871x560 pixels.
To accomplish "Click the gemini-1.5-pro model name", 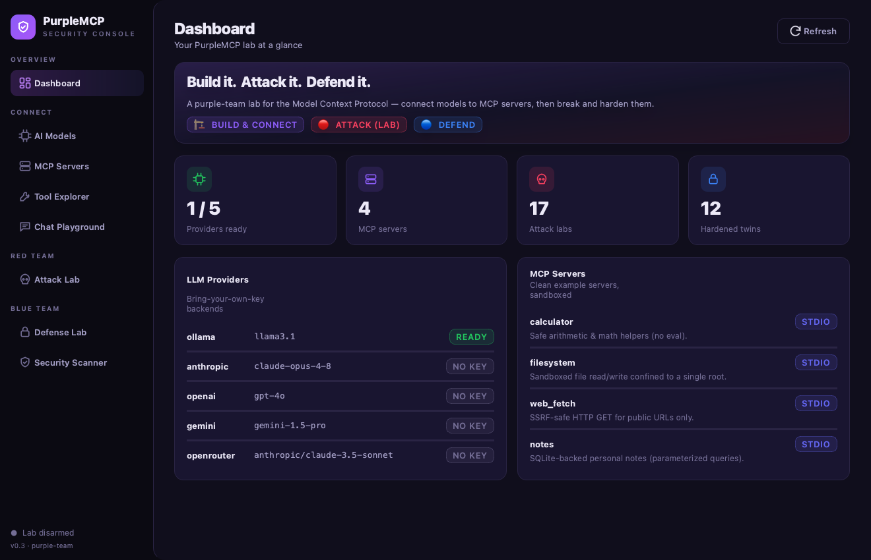I will click(x=290, y=426).
